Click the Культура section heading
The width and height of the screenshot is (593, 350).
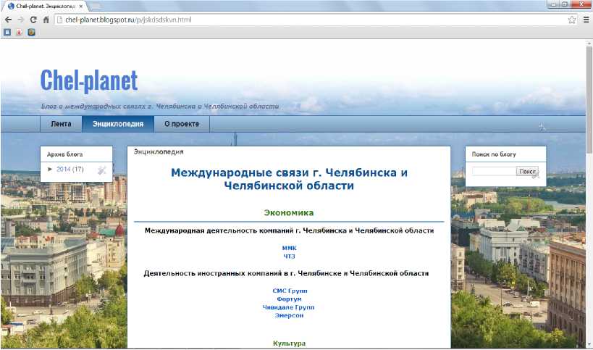[289, 343]
